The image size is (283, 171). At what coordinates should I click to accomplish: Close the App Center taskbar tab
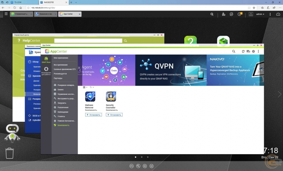pyautogui.click(x=79, y=14)
